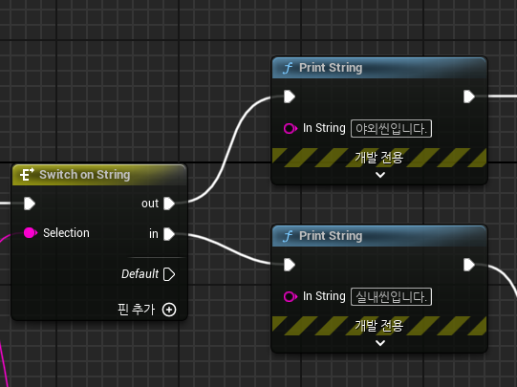Click the function icon of the upper Print String node
Viewport: 517px width, 387px height.
coord(288,68)
